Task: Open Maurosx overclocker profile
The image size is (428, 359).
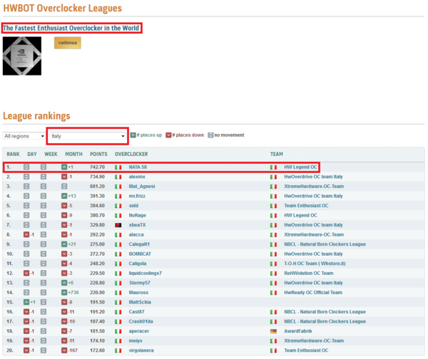Action: coord(138,293)
